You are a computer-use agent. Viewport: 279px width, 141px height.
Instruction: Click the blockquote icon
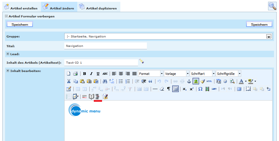pos(150,81)
